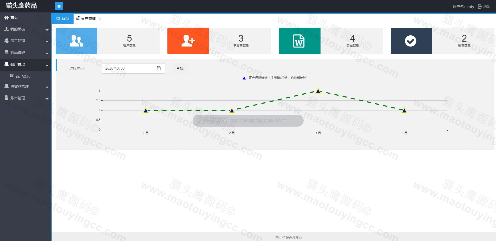
Task: Click the account name mty
Action: point(471,7)
